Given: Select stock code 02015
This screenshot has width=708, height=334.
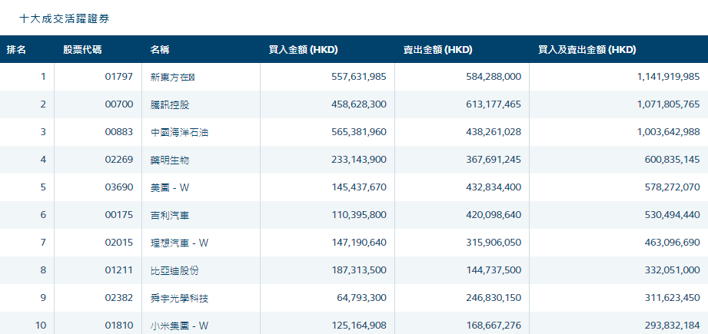Looking at the screenshot, I should pos(119,243).
